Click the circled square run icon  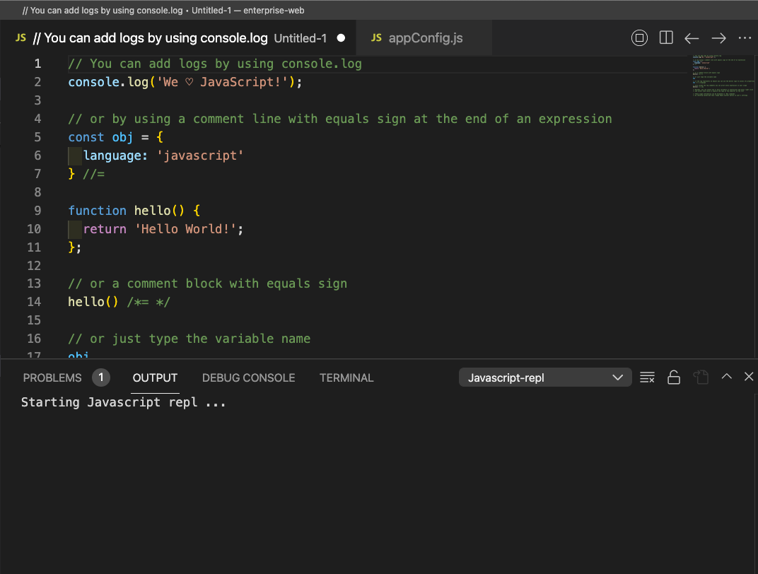tap(639, 38)
